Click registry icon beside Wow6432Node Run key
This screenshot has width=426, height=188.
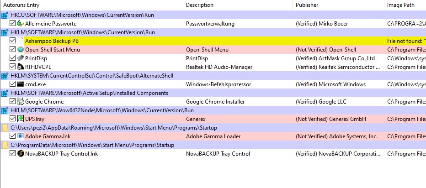click(x=5, y=110)
